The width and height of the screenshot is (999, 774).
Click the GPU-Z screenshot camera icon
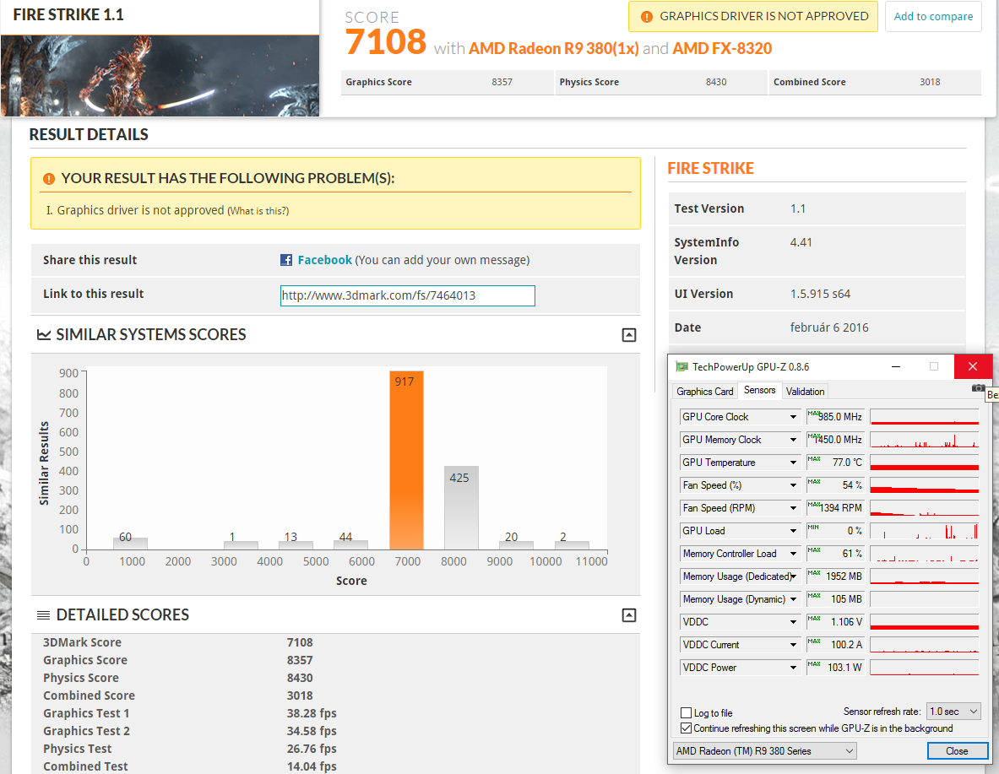tap(978, 388)
